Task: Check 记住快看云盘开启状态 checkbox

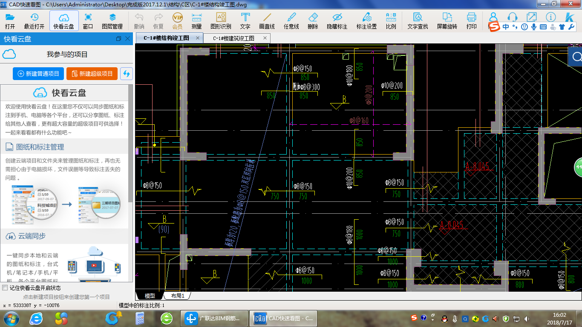Action: tap(5, 288)
